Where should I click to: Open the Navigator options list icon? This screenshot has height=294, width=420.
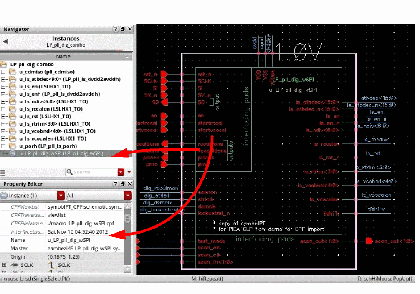(x=3, y=173)
